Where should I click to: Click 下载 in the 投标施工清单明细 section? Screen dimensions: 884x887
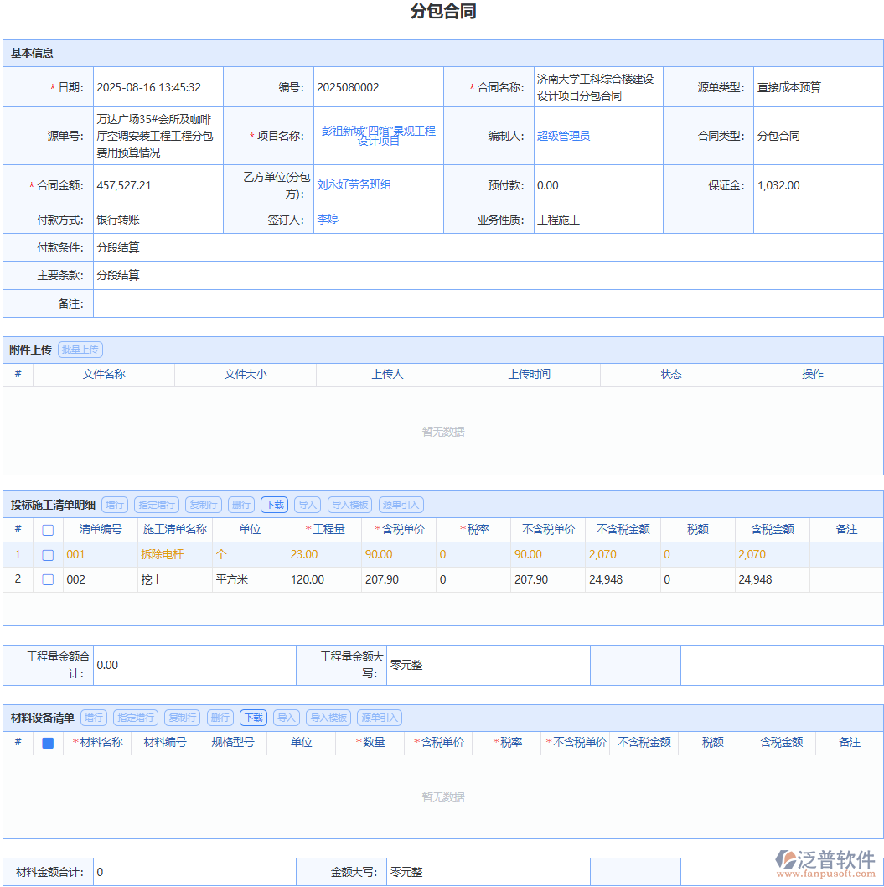click(x=274, y=504)
